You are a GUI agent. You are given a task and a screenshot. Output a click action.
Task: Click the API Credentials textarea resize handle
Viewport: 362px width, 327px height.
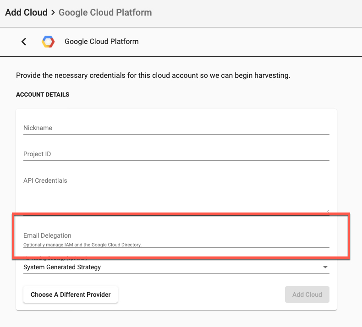coord(327,211)
